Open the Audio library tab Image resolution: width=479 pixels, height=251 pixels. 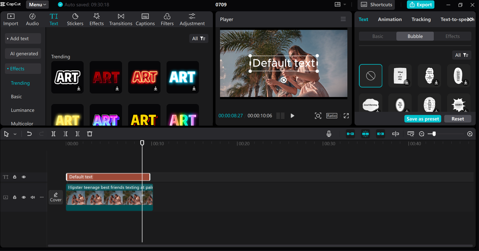[x=32, y=19]
